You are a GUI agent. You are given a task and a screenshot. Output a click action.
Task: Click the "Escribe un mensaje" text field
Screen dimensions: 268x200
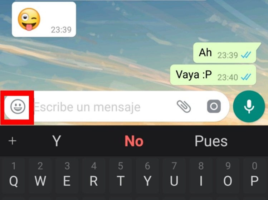[x=103, y=107]
